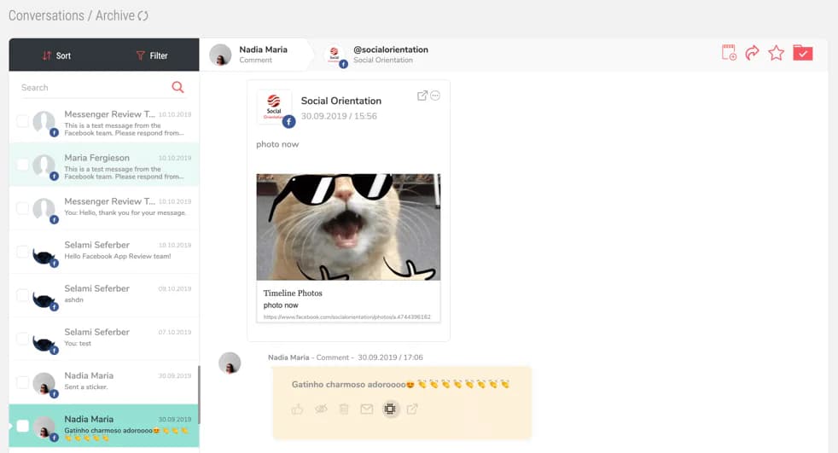This screenshot has width=838, height=453.
Task: Click Social Orientation avatar in header tab
Action: (334, 54)
